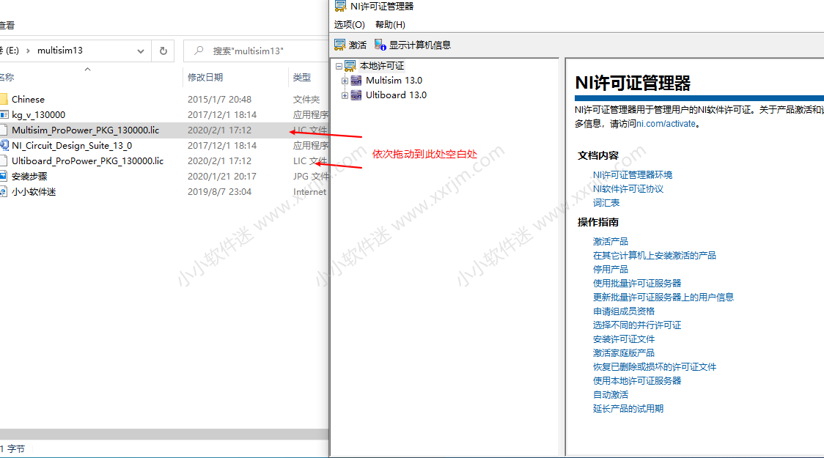Click the NI_Circuit_Design_Suite_13_0 installer icon
This screenshot has height=458, width=824.
4,146
